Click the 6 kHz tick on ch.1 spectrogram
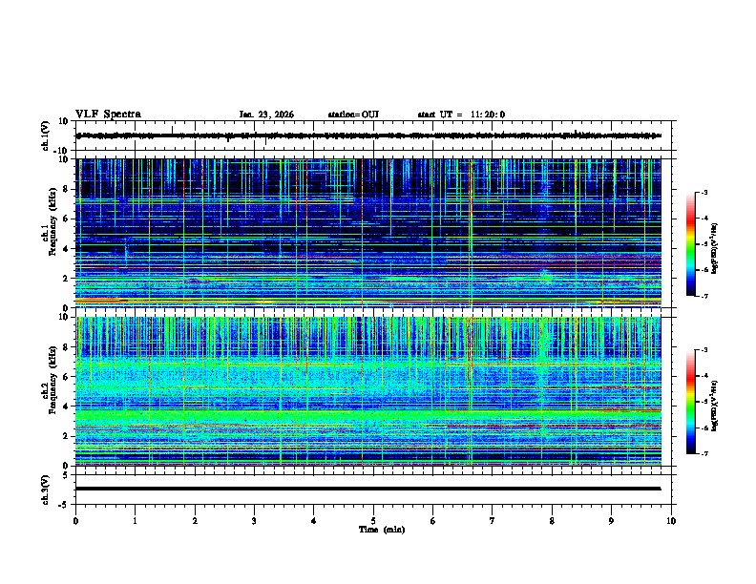Viewport: 756px width, 584px height. coord(68,219)
